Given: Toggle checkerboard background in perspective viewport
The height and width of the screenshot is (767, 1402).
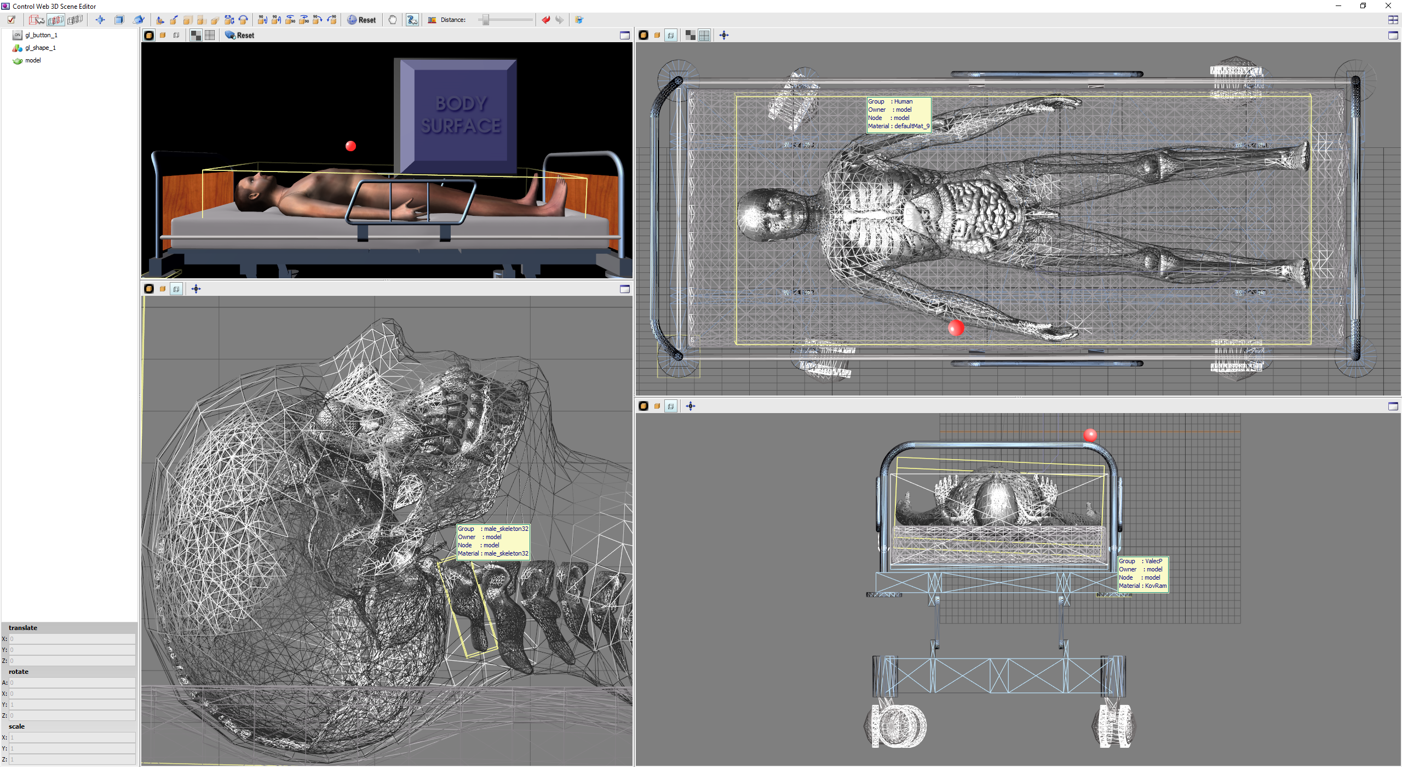Looking at the screenshot, I should 196,35.
